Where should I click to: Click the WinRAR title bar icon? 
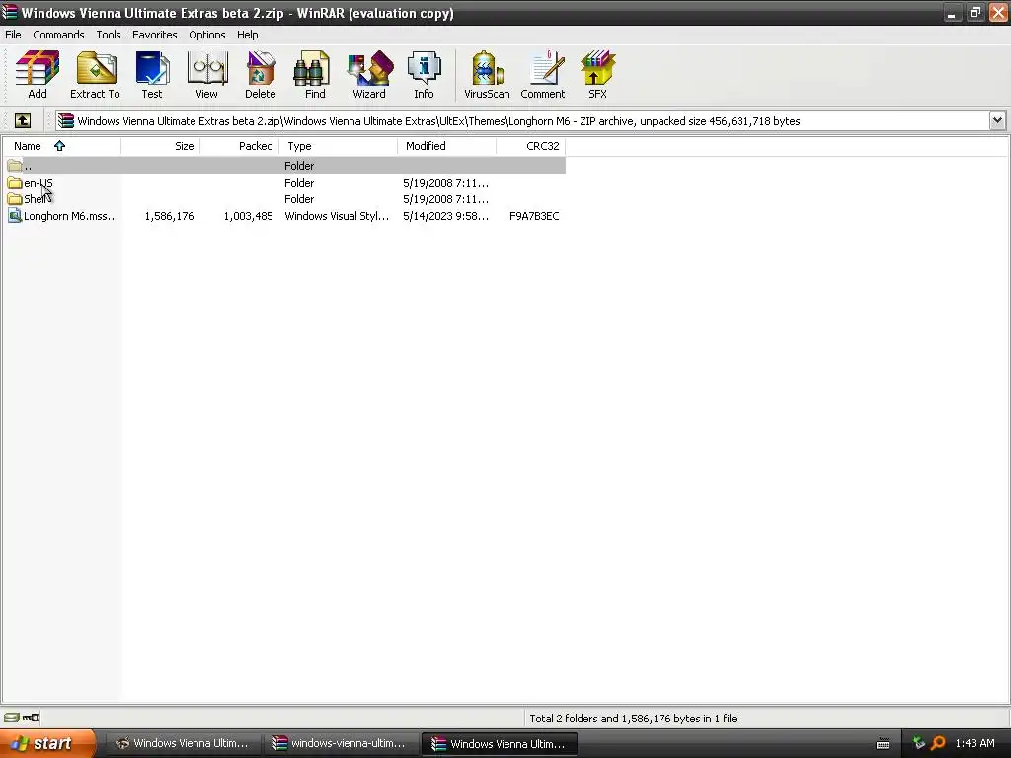pyautogui.click(x=10, y=12)
